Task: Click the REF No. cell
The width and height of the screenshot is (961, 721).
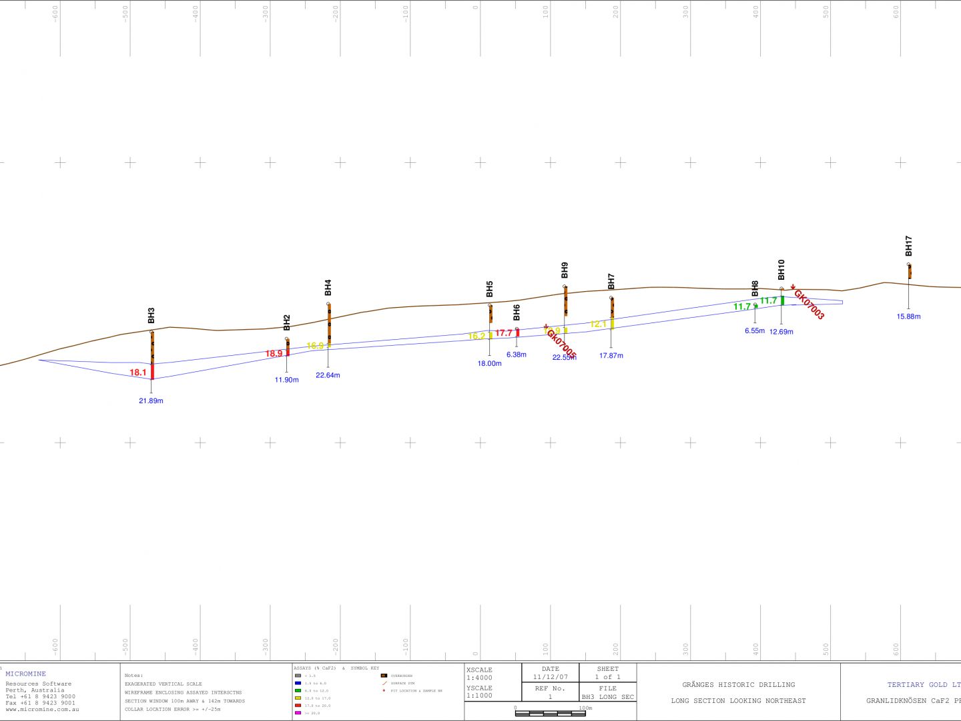Action: tap(551, 692)
